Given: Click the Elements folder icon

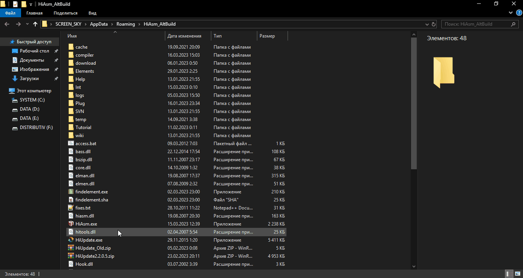Looking at the screenshot, I should [x=71, y=71].
